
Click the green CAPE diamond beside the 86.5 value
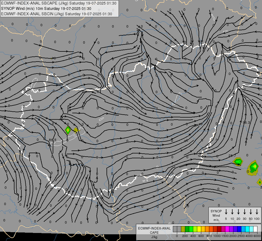(x=68, y=130)
